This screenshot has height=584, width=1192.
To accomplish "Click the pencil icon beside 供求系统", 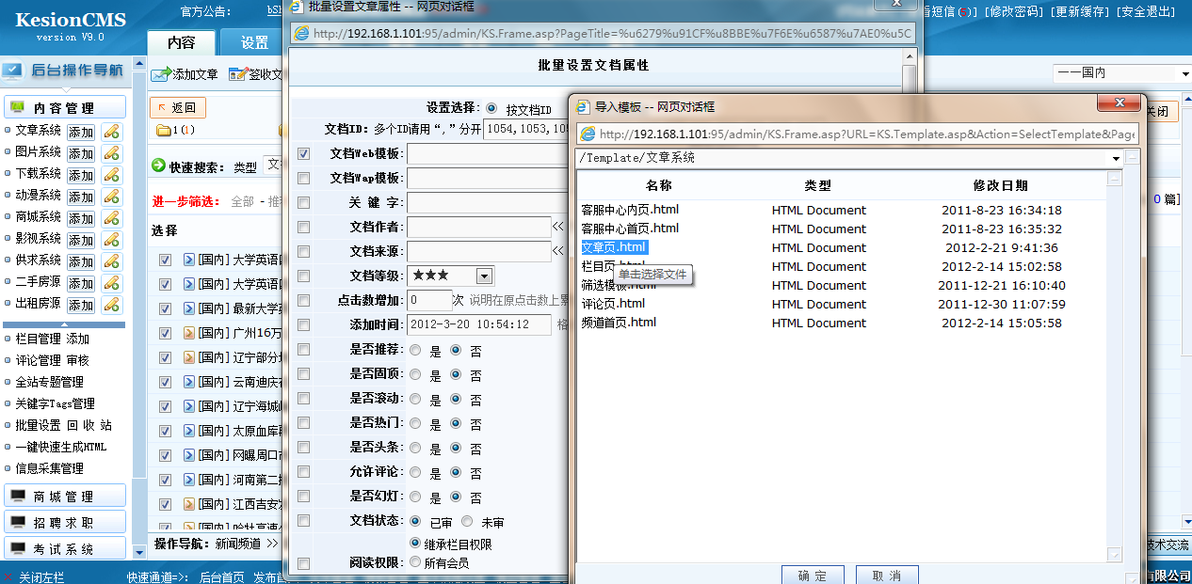I will click(112, 261).
